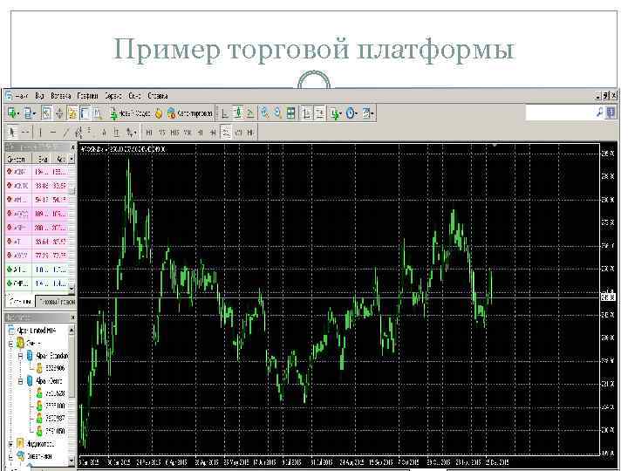
Task: Expand the Советники tree node
Action: pyautogui.click(x=11, y=456)
